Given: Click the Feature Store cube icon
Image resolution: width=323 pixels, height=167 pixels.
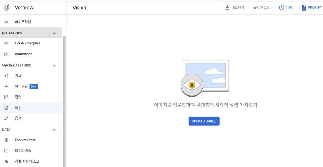Looking at the screenshot, I should tap(6, 140).
